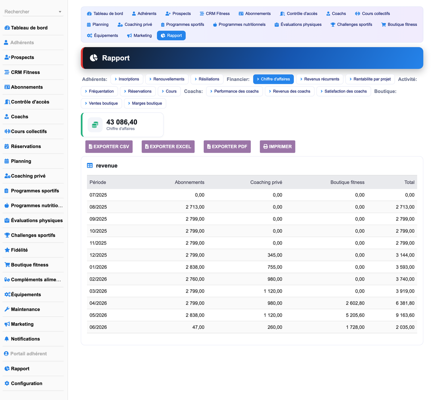Open the Réservations report filter

137,91
